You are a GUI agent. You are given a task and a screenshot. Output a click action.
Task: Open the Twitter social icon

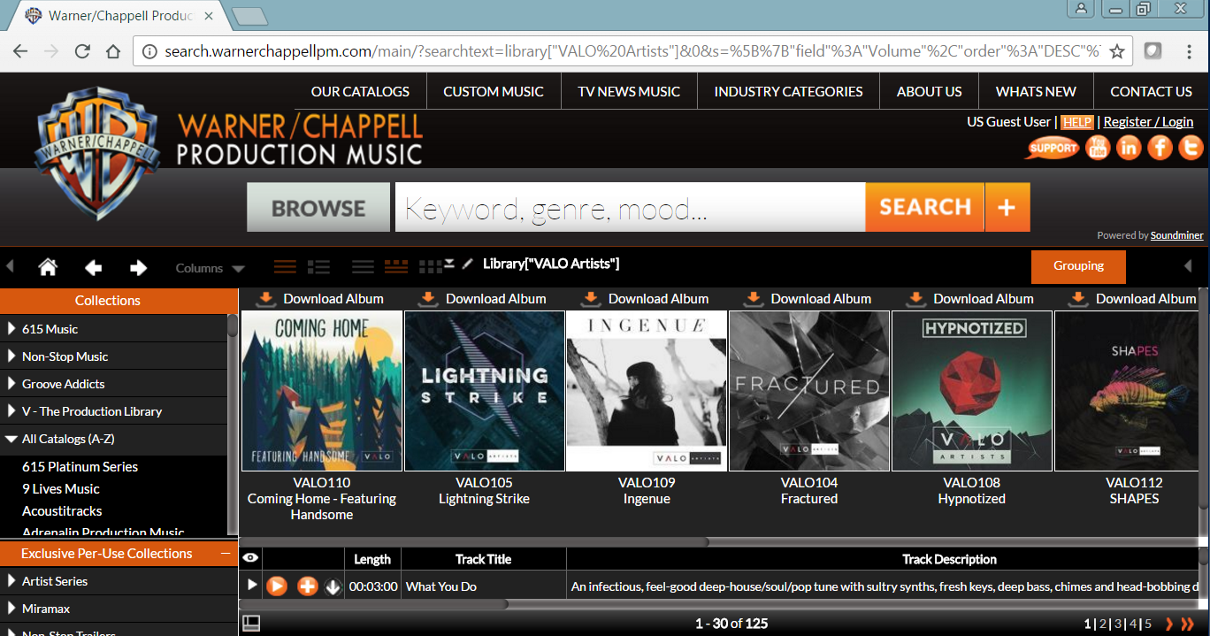click(1191, 148)
